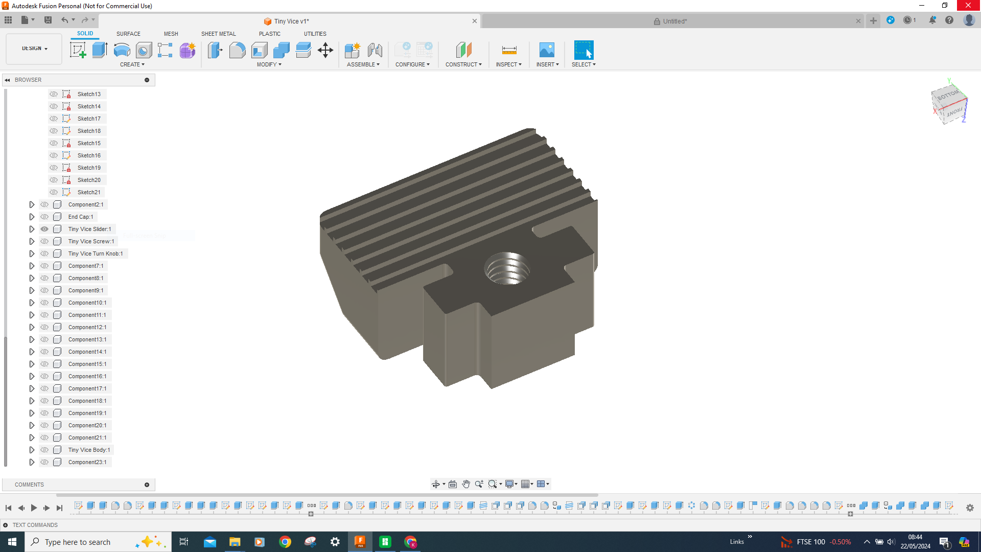Open the INSERT menu
Viewport: 981px width, 552px height.
click(x=548, y=64)
